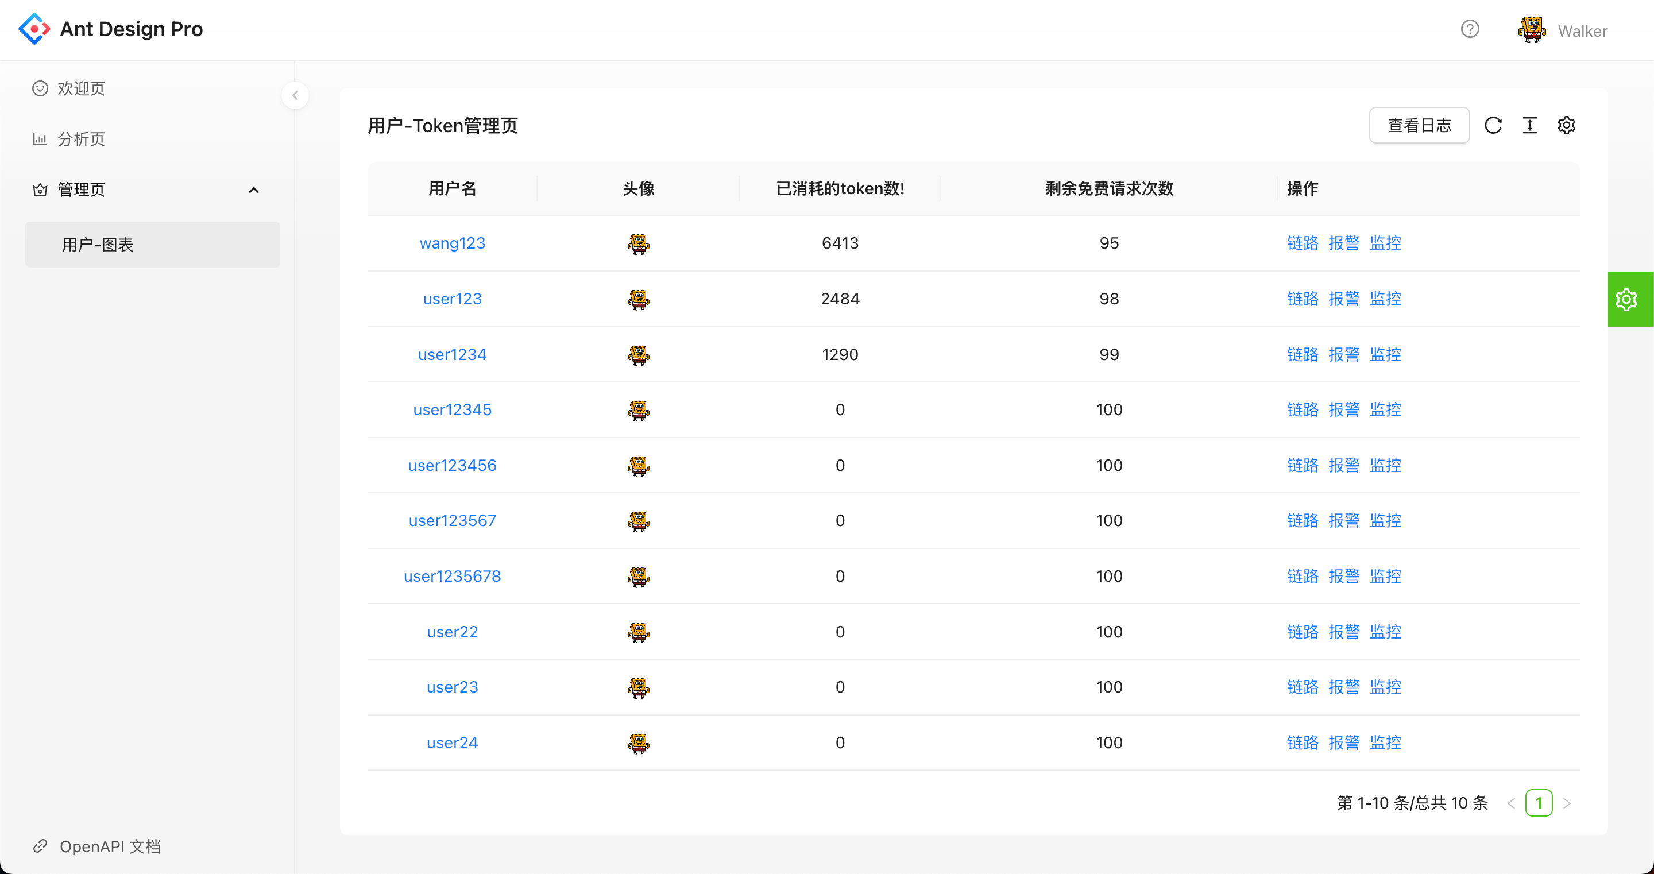Image resolution: width=1654 pixels, height=874 pixels.
Task: Open the user123567 username link
Action: pyautogui.click(x=452, y=521)
